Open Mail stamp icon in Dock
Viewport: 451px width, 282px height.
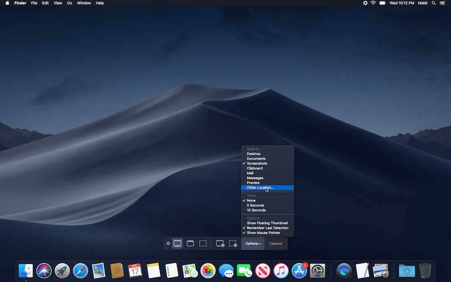(x=99, y=271)
